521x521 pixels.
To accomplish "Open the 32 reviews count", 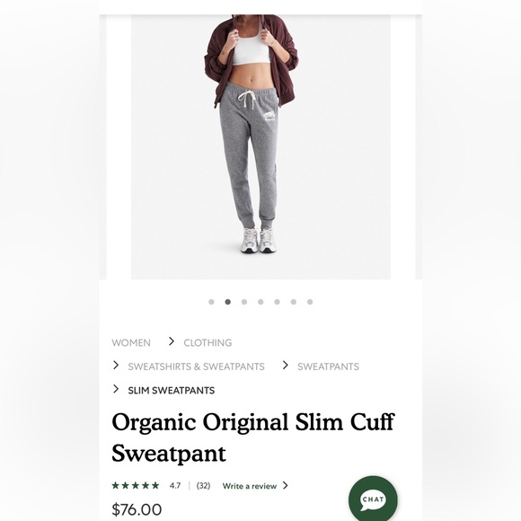I will [x=203, y=485].
